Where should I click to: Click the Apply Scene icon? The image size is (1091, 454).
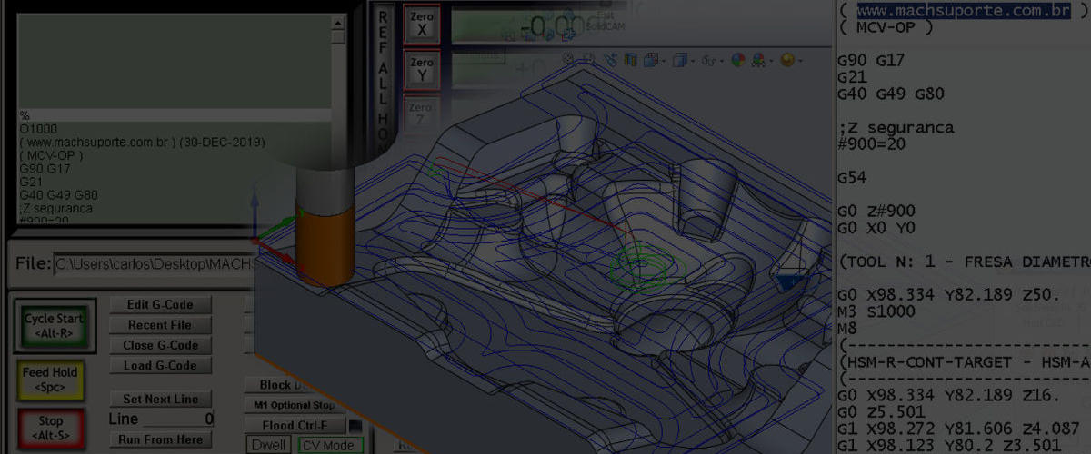[x=759, y=60]
